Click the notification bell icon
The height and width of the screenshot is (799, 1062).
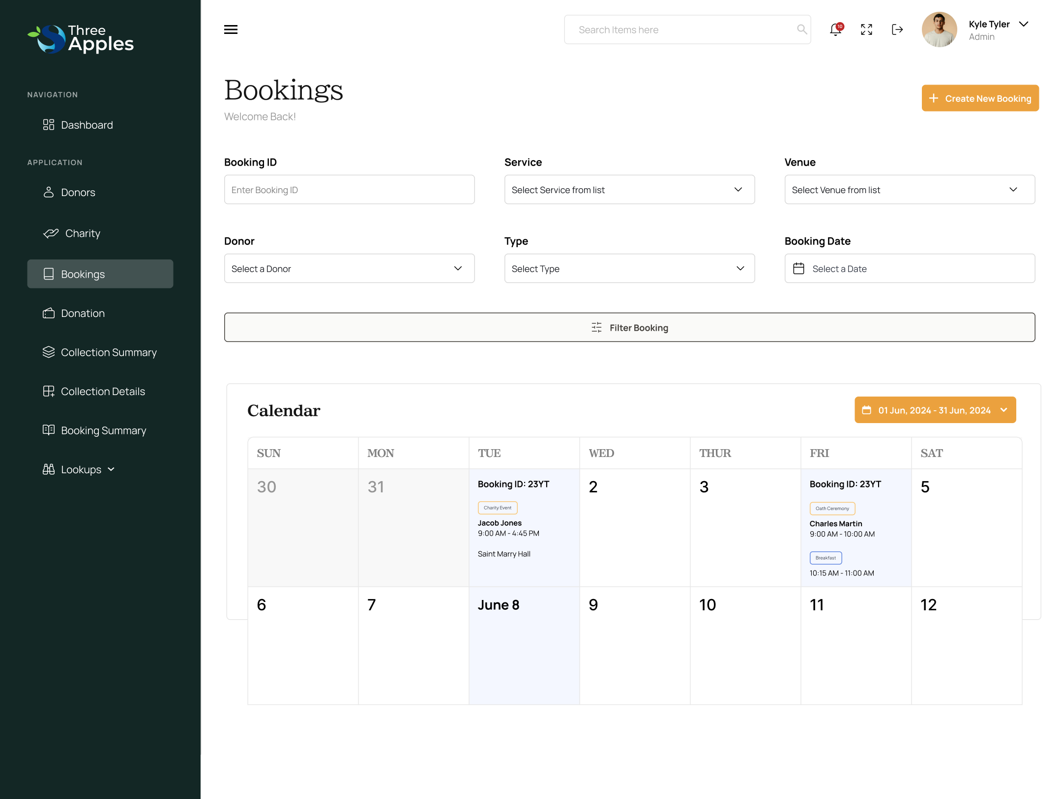[x=835, y=30]
